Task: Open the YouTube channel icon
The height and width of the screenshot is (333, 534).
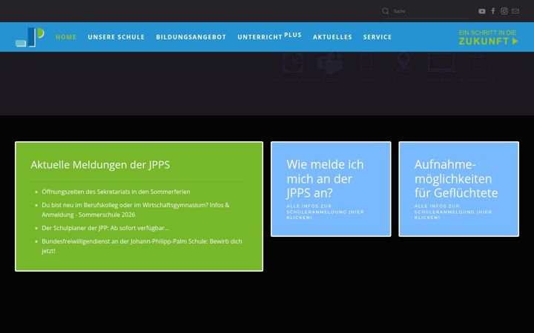Action: [x=481, y=11]
